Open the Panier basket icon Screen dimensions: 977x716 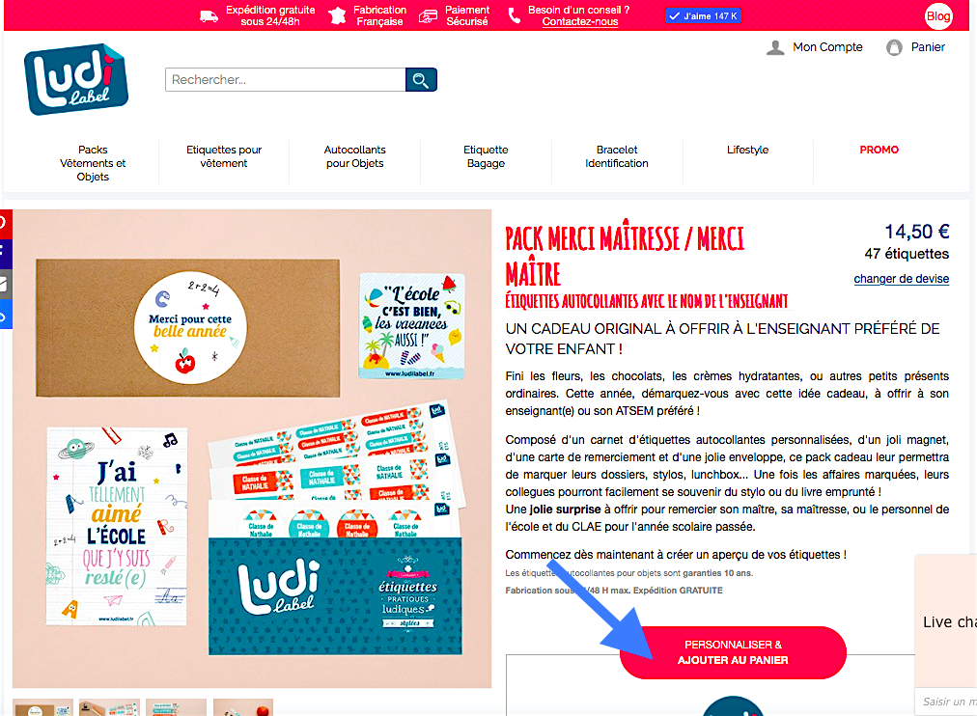click(x=894, y=47)
